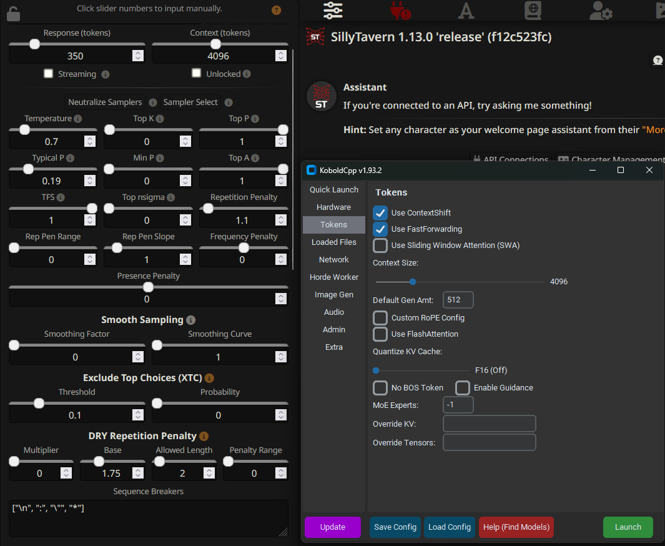Open the user settings gear icon
This screenshot has width=665, height=546.
click(601, 10)
